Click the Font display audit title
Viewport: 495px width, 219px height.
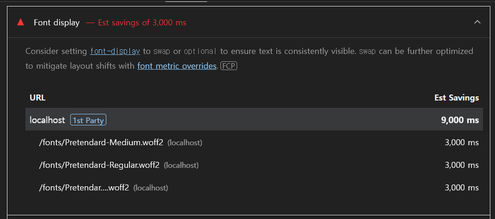pos(56,23)
